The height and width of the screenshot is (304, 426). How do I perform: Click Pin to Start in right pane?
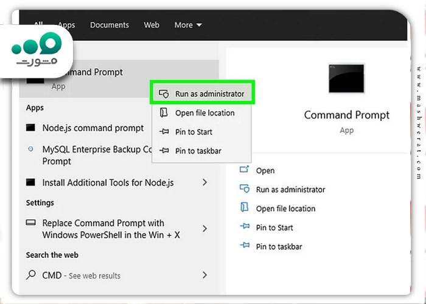tap(274, 227)
